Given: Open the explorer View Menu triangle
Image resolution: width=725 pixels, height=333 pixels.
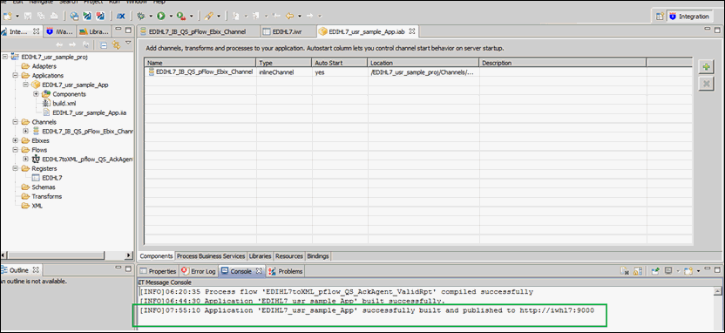Looking at the screenshot, I should (x=129, y=43).
